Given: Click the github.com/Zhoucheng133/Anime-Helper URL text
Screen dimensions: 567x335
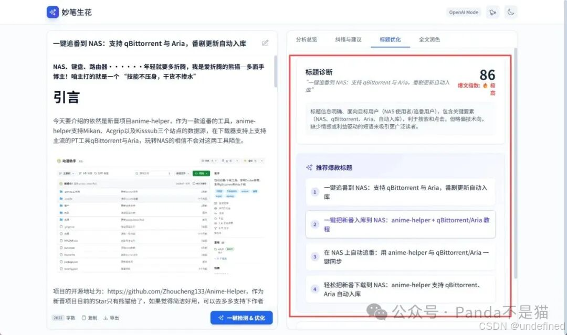Looking at the screenshot, I should click(177, 291).
